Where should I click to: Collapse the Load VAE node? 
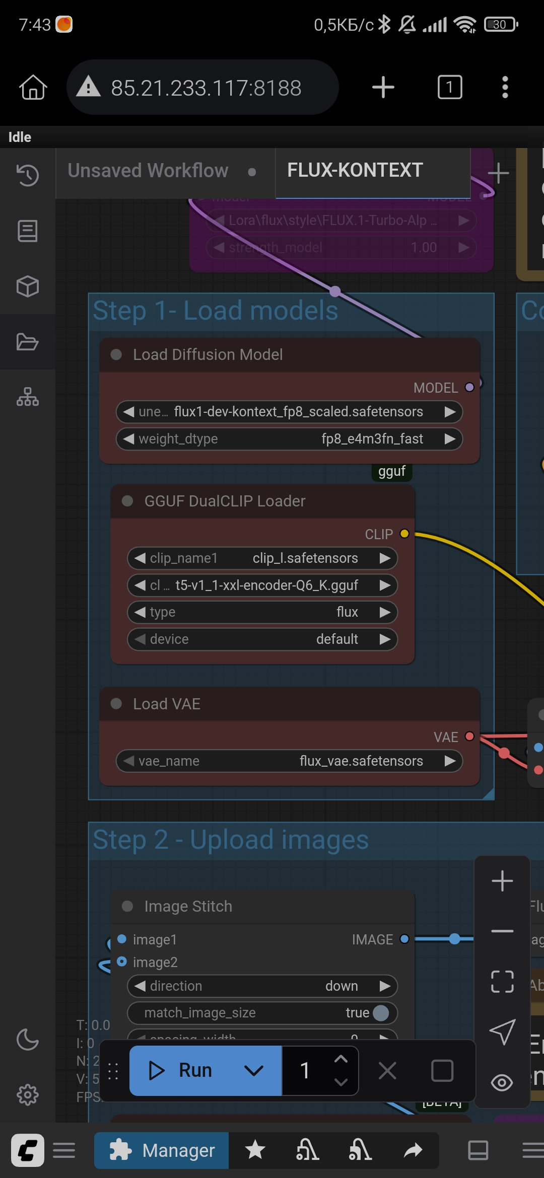(x=116, y=704)
